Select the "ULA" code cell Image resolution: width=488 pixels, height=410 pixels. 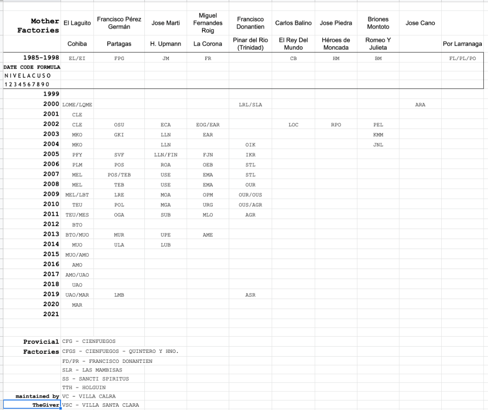(119, 245)
